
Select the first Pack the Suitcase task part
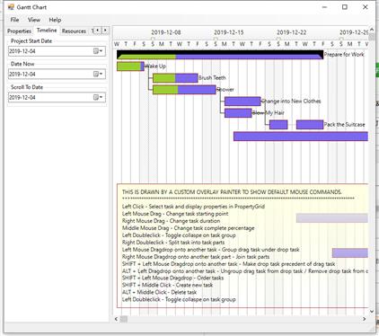[x=278, y=125]
